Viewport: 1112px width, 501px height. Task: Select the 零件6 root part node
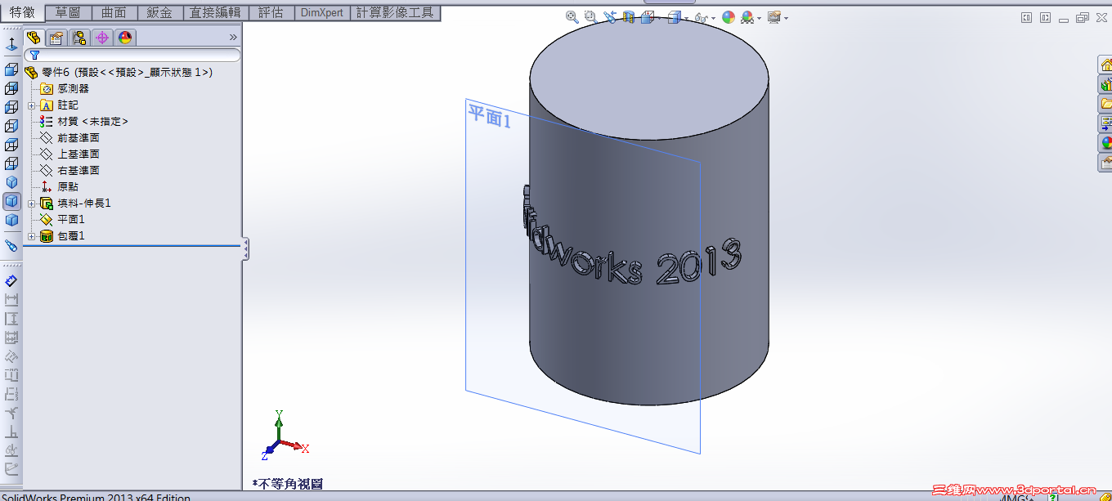tap(119, 72)
